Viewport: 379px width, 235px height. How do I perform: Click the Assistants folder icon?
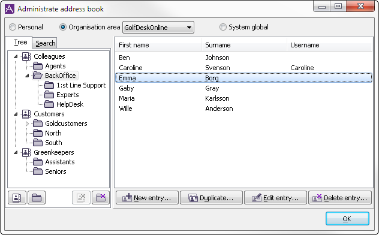coord(38,162)
